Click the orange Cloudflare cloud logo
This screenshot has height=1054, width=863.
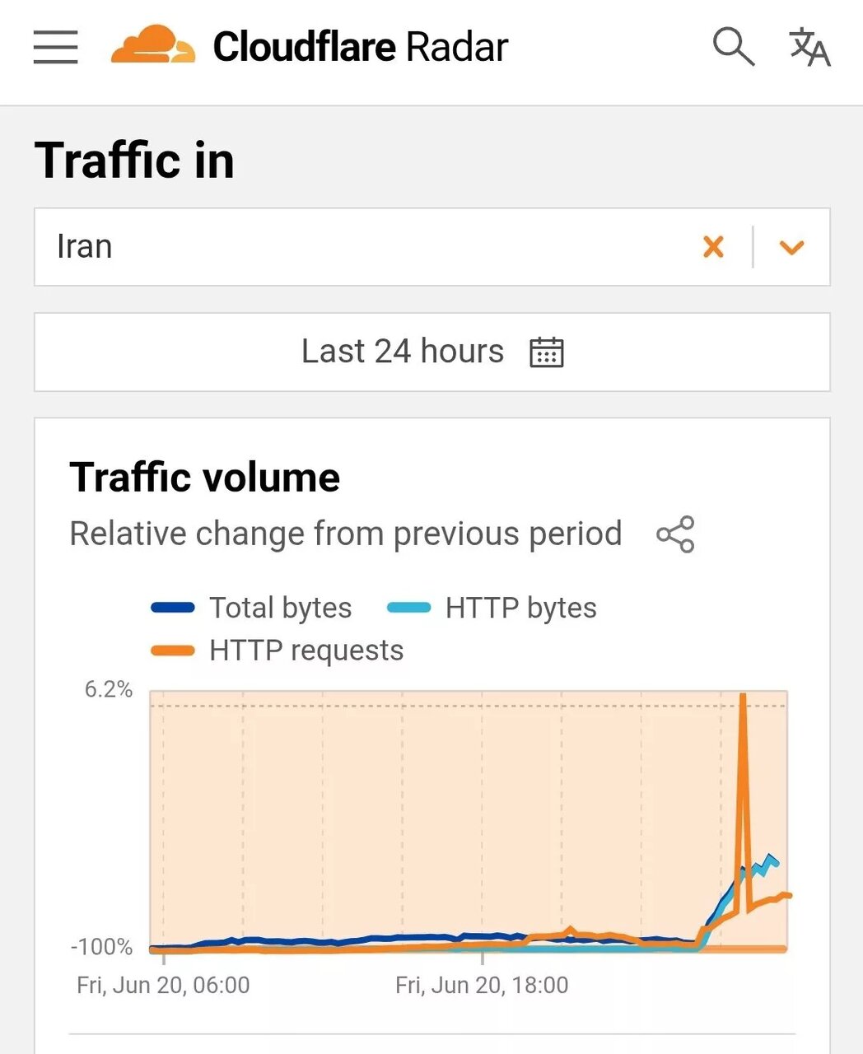(153, 45)
